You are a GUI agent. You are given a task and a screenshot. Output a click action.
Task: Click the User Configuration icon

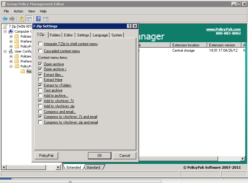click(x=11, y=51)
